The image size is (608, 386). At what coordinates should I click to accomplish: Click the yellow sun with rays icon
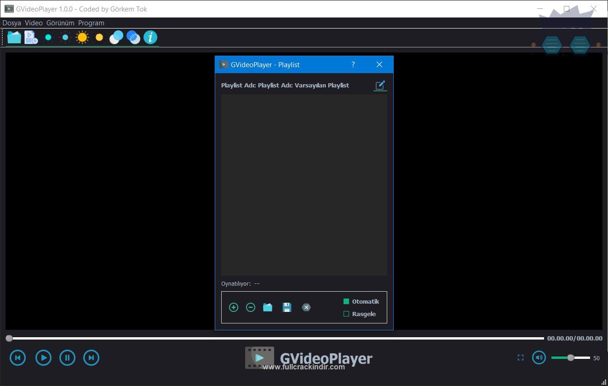click(x=82, y=37)
